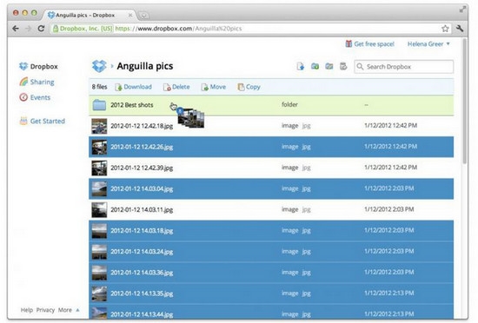
Task: Select file name 2012-01-12 14.03.11.jpg
Action: point(142,210)
